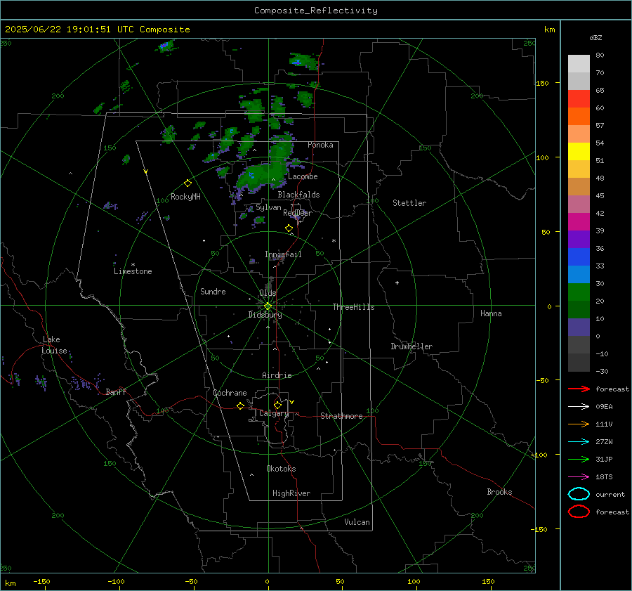Click the Olds city label

pyautogui.click(x=268, y=293)
